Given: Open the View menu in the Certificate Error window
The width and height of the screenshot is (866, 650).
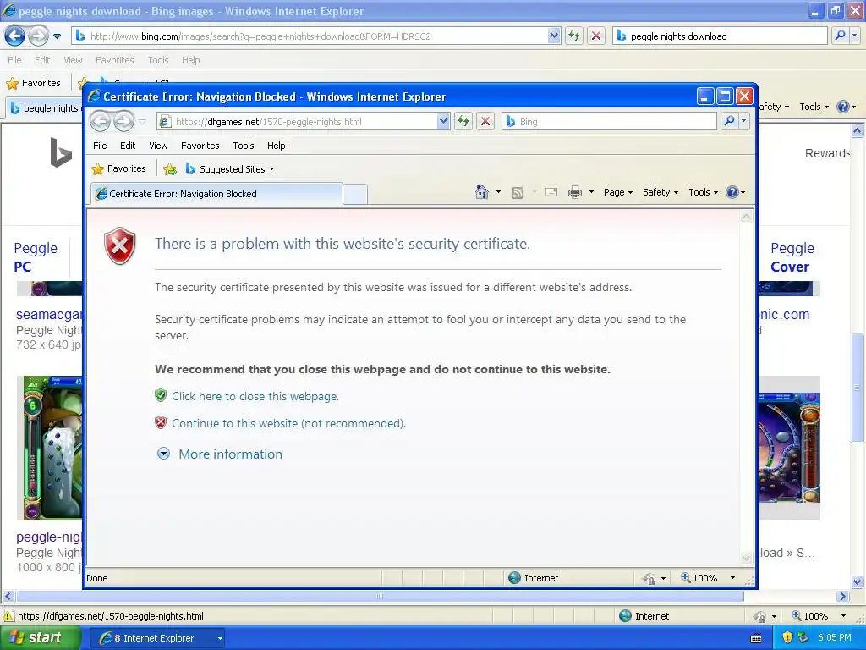Looking at the screenshot, I should point(158,146).
